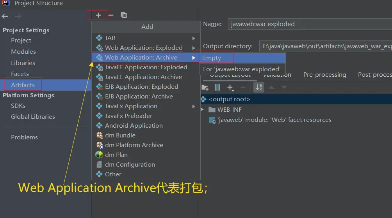Switch to Output Layout tab
The width and height of the screenshot is (392, 218).
point(230,76)
